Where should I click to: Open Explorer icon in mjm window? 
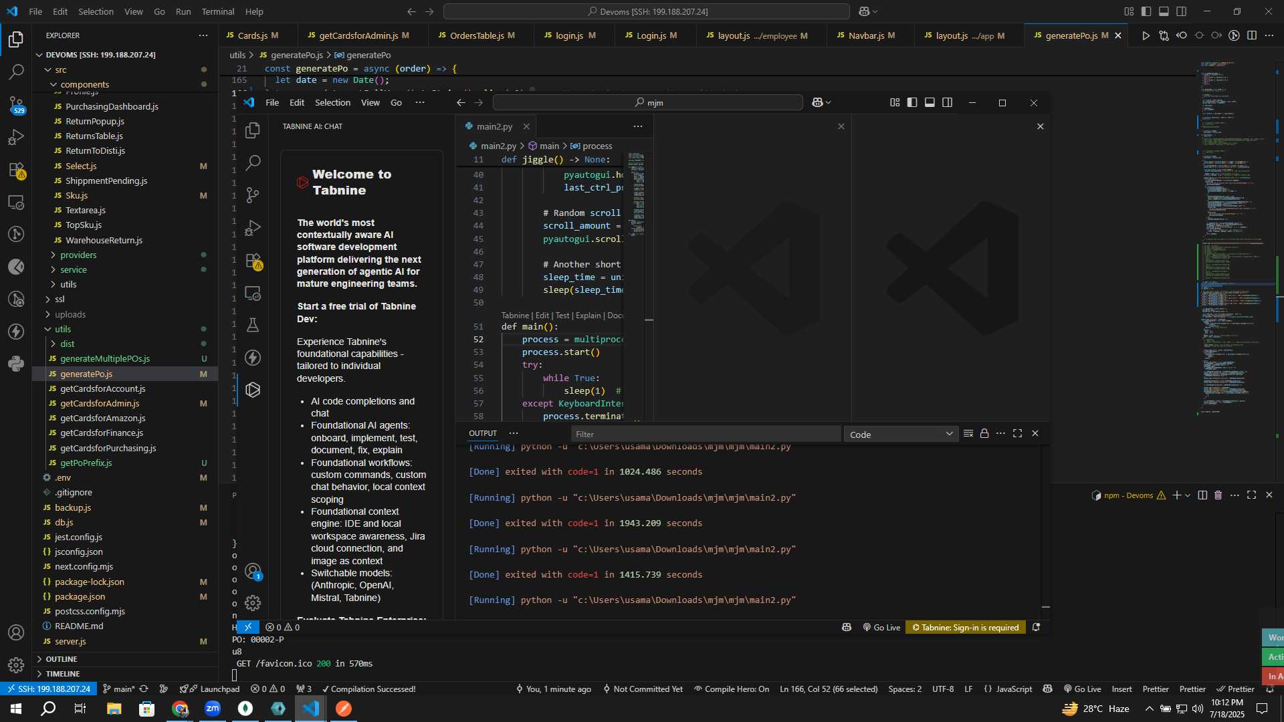[x=253, y=130]
